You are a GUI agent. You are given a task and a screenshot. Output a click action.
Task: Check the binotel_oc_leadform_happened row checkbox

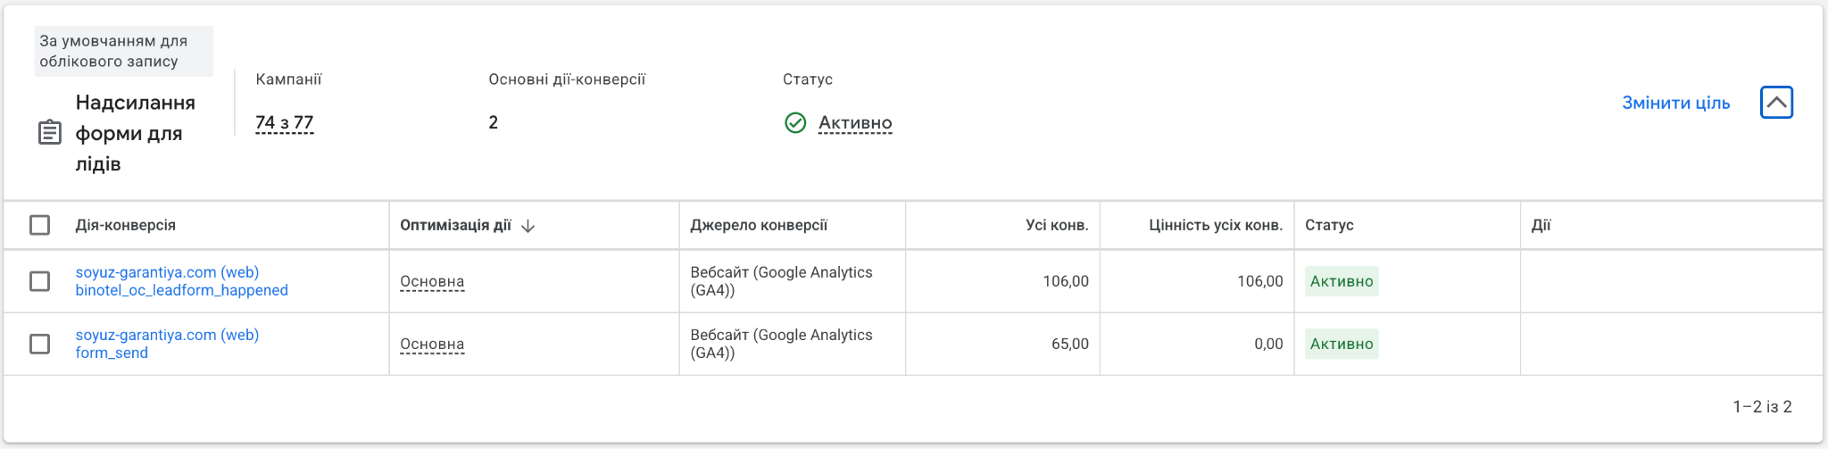(40, 281)
